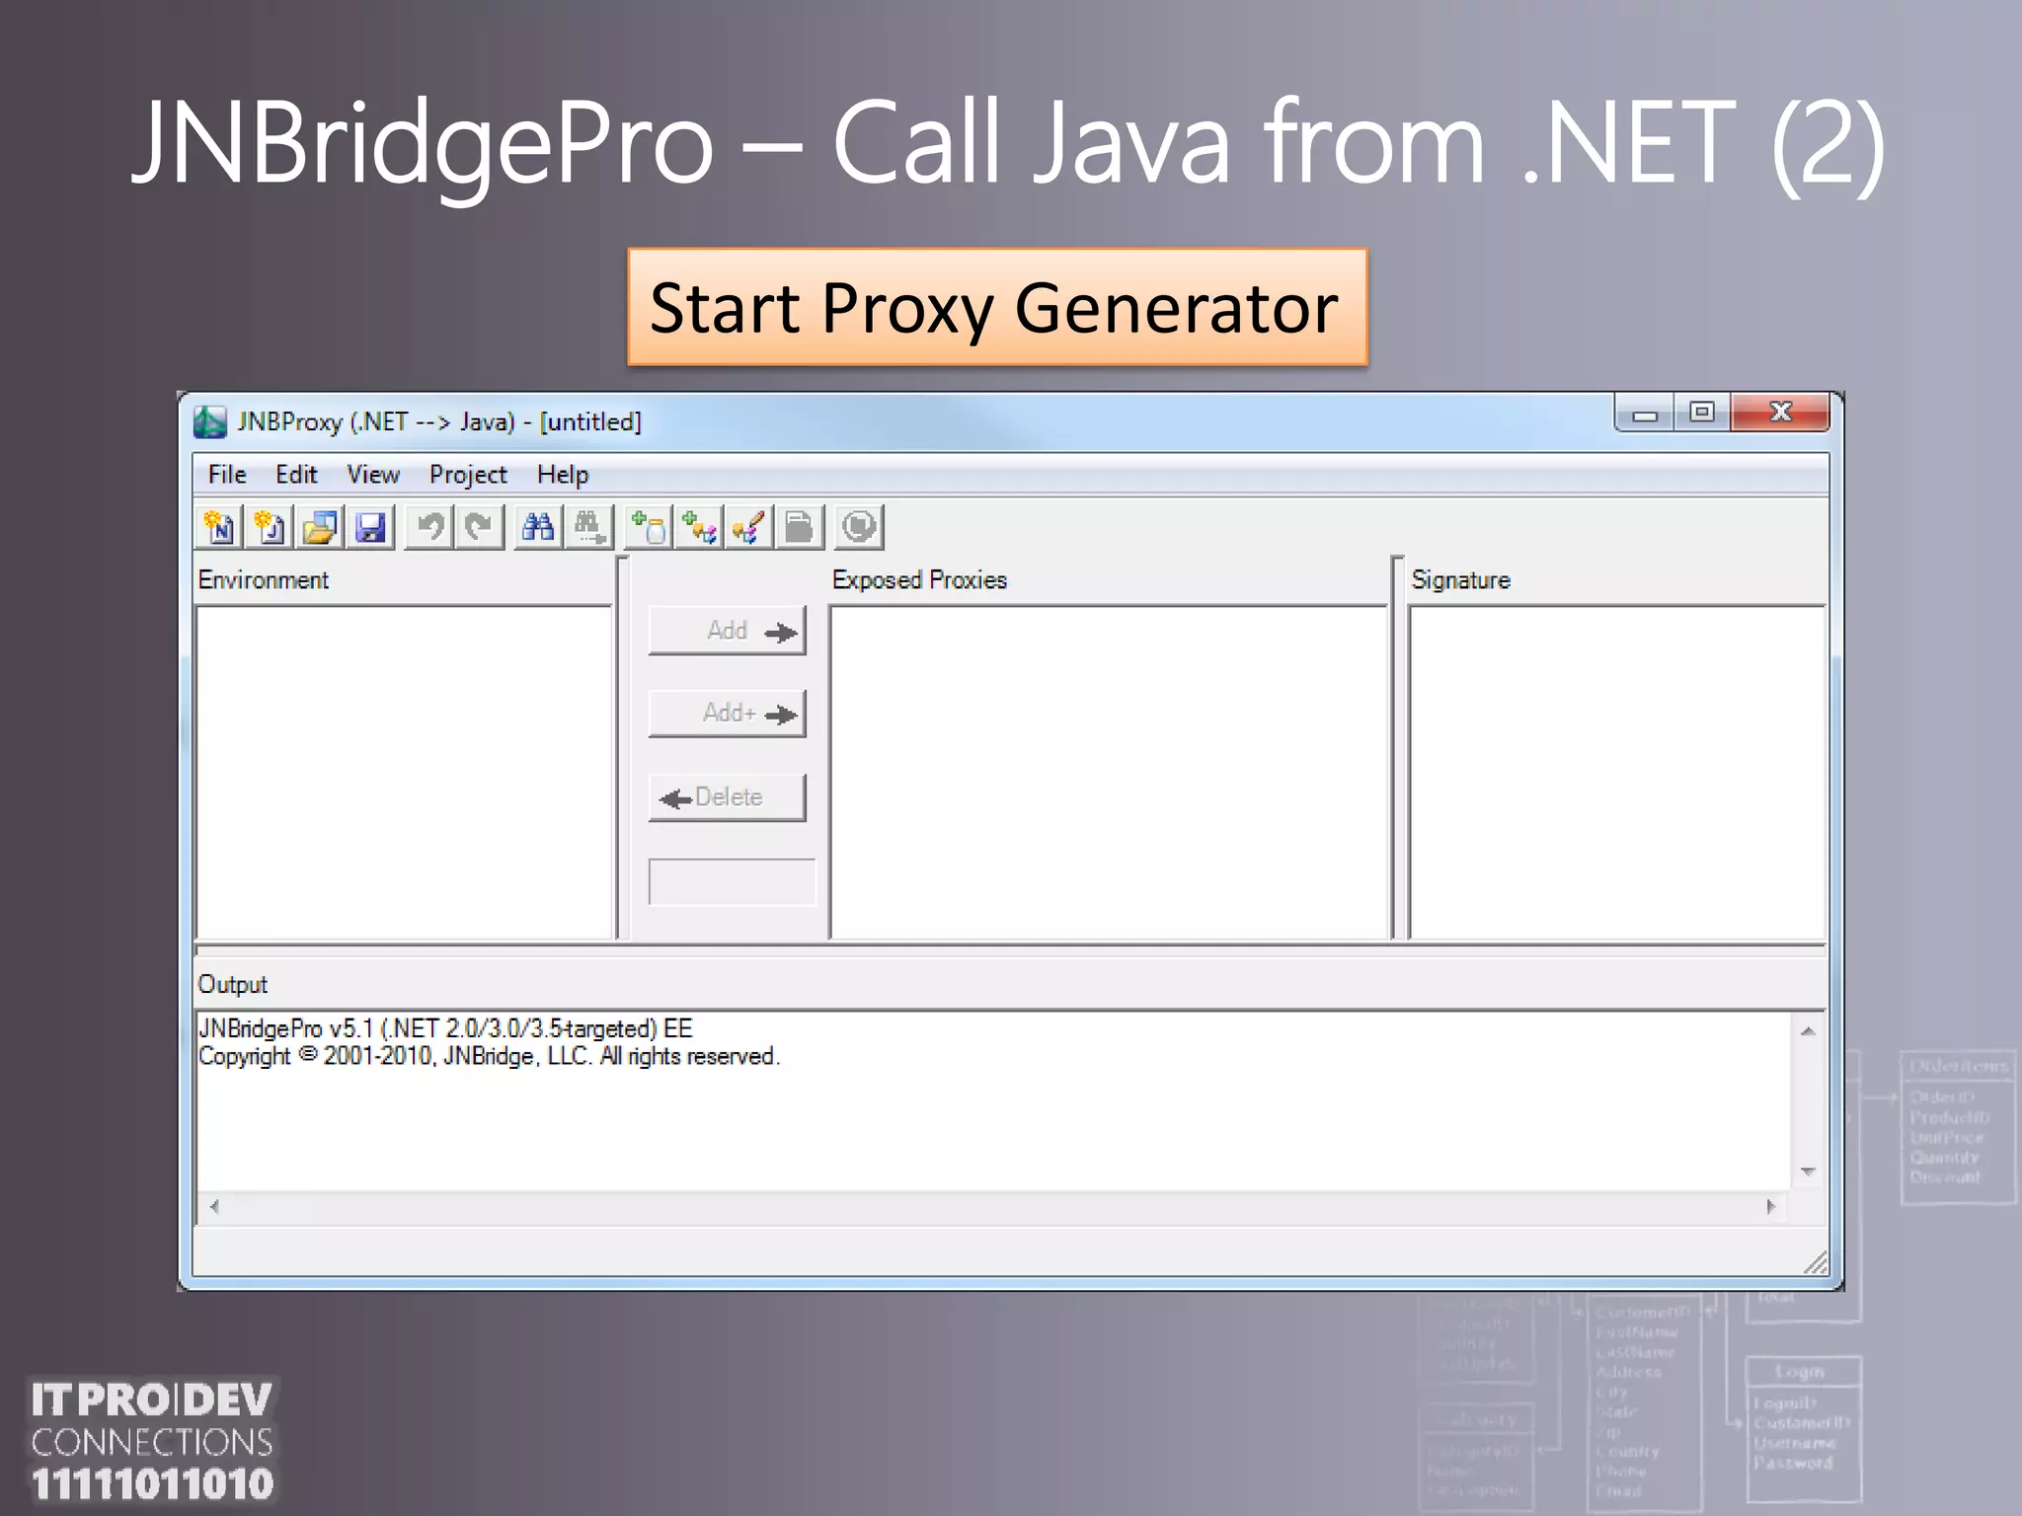
Task: Add classes from JAR file icon
Action: (x=649, y=528)
